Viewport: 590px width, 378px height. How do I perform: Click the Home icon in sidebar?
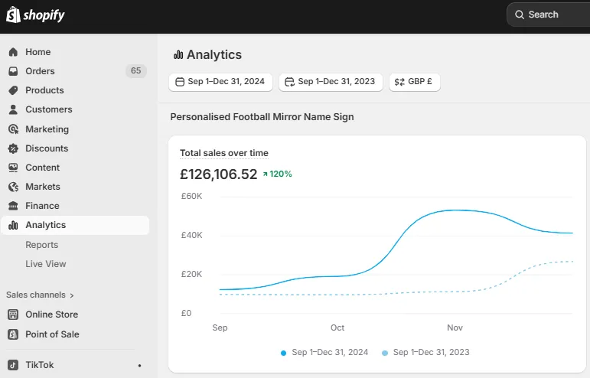coord(13,52)
